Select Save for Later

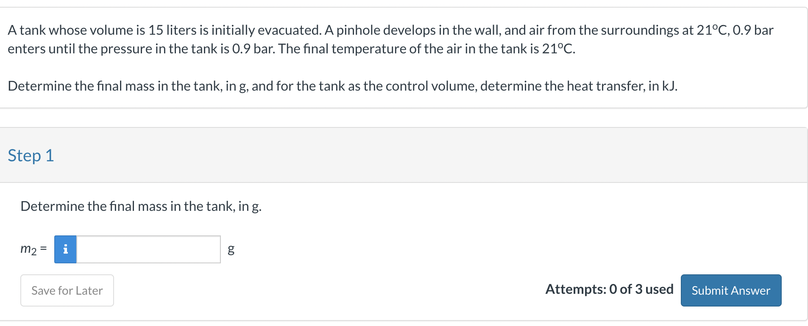(67, 290)
